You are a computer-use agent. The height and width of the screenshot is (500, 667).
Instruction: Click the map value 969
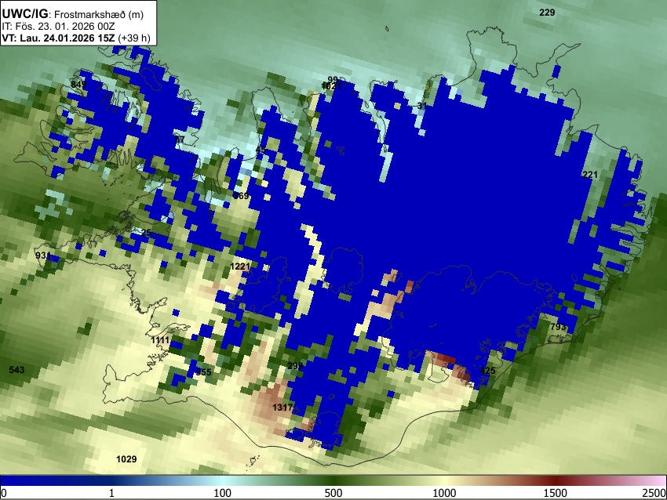point(241,196)
